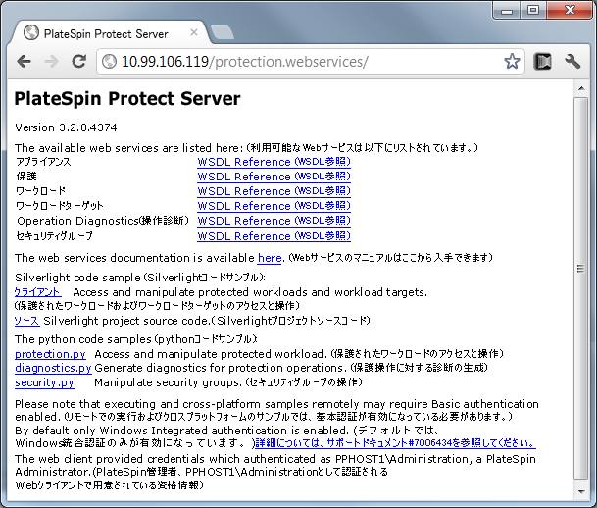The width and height of the screenshot is (597, 508).
Task: Open the ソース Silverlight source link
Action: pos(27,321)
